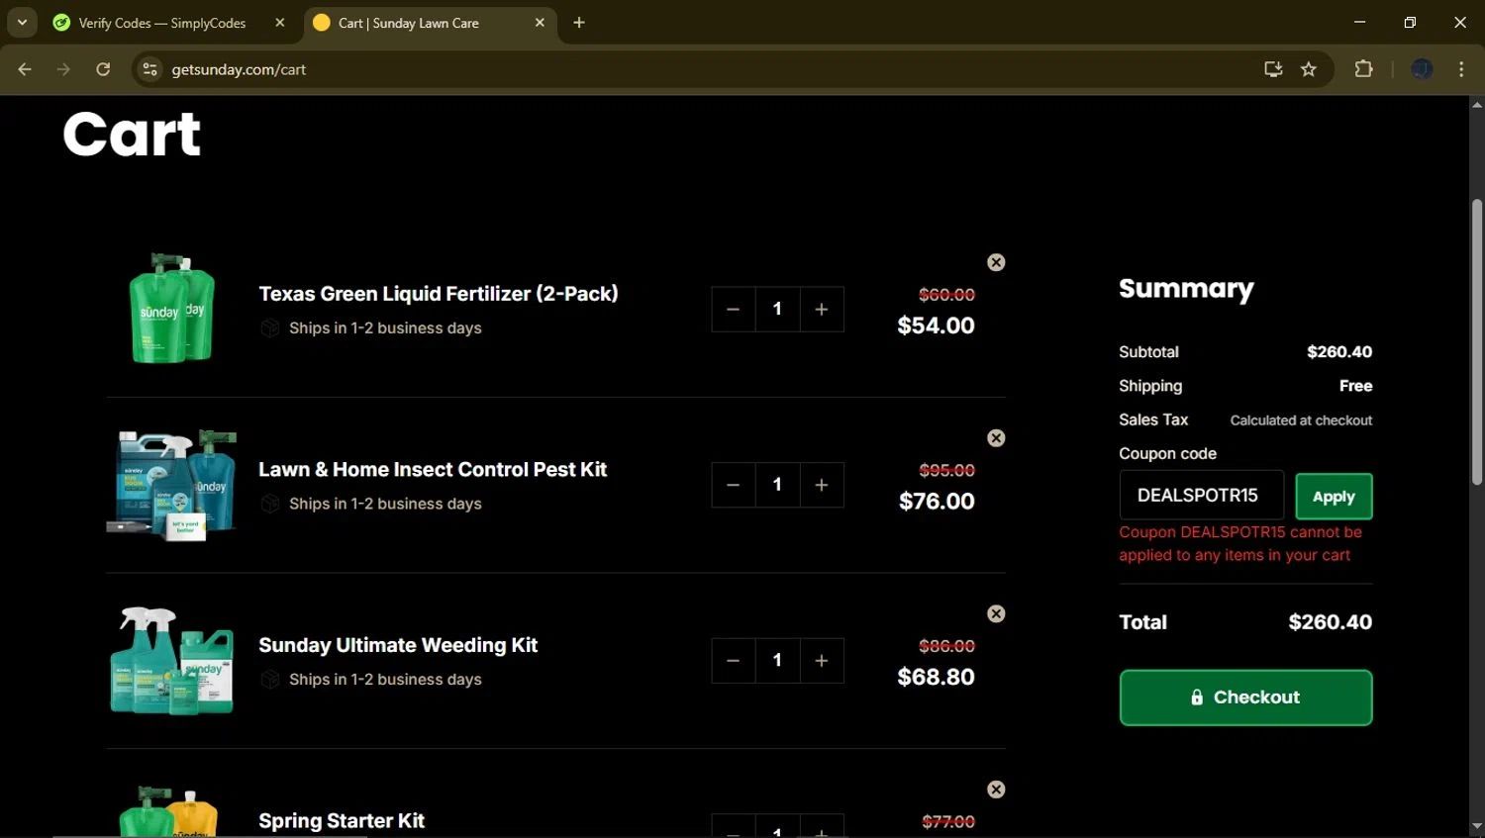Image resolution: width=1485 pixels, height=838 pixels.
Task: Close the Verify Codes — SimplyCodes tab
Action: 280,23
